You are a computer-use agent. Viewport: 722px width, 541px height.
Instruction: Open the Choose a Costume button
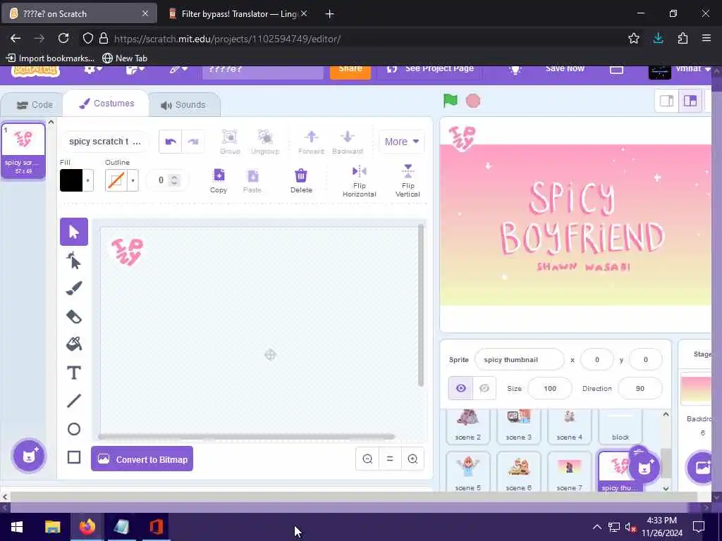29,456
